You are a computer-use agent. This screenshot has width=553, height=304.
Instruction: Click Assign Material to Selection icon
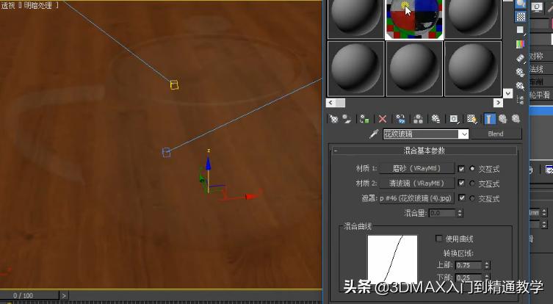(364, 119)
